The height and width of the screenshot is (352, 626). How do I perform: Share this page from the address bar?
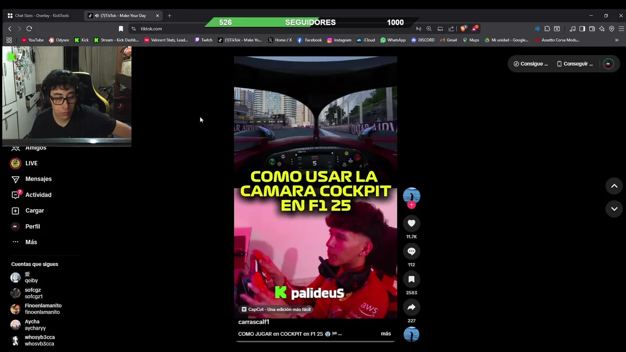point(451,29)
